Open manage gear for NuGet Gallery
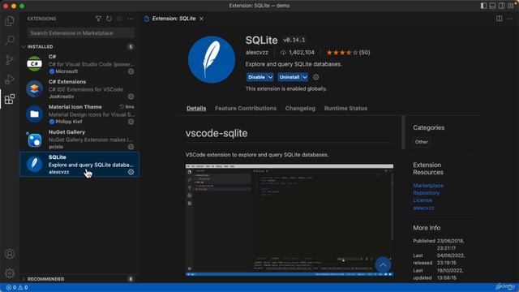 [x=131, y=147]
